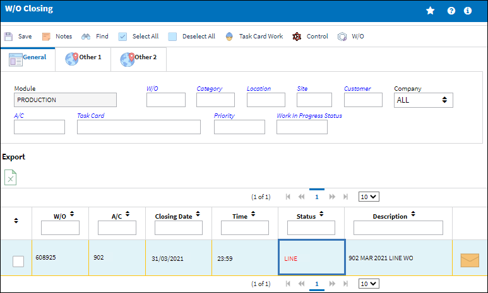Click the Customer label link

pyautogui.click(x=357, y=89)
